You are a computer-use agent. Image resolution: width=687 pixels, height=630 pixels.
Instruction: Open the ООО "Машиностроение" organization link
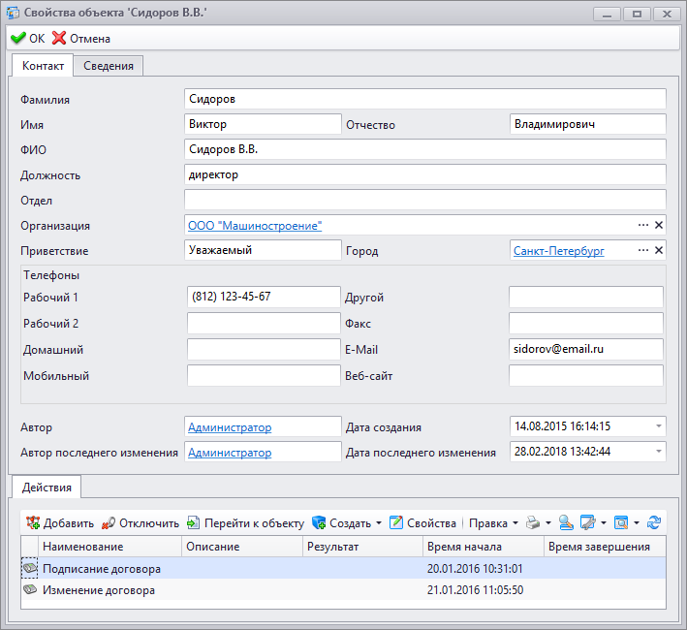pos(255,225)
